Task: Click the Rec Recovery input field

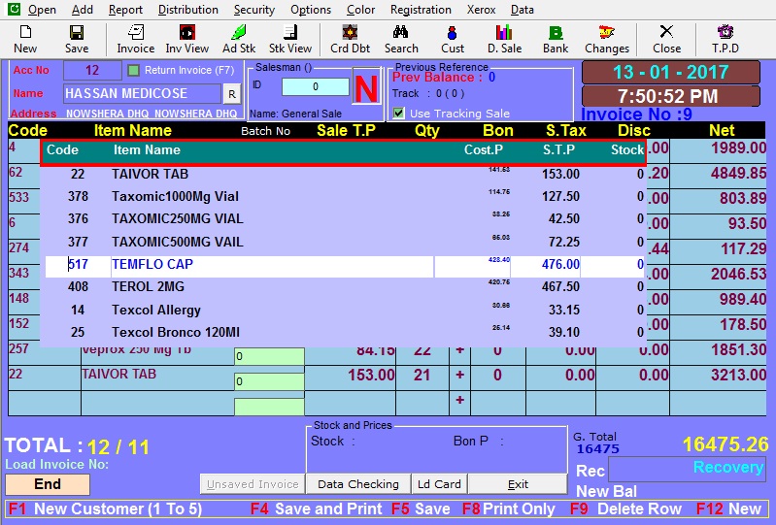Action: coord(687,469)
